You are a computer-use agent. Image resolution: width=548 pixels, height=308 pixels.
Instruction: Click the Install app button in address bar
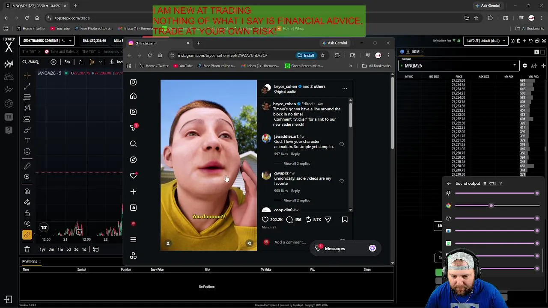(306, 55)
